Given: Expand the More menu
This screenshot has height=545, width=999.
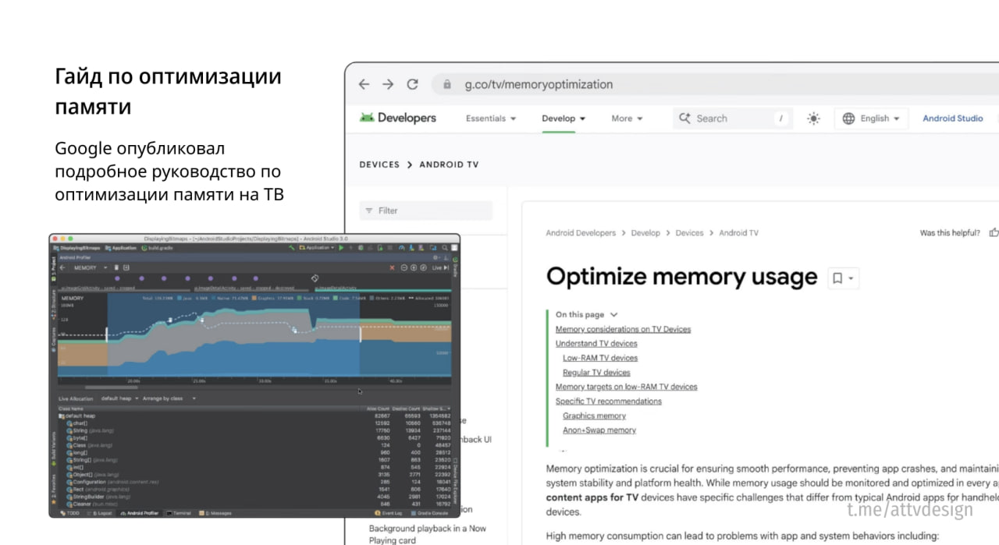Looking at the screenshot, I should point(627,119).
